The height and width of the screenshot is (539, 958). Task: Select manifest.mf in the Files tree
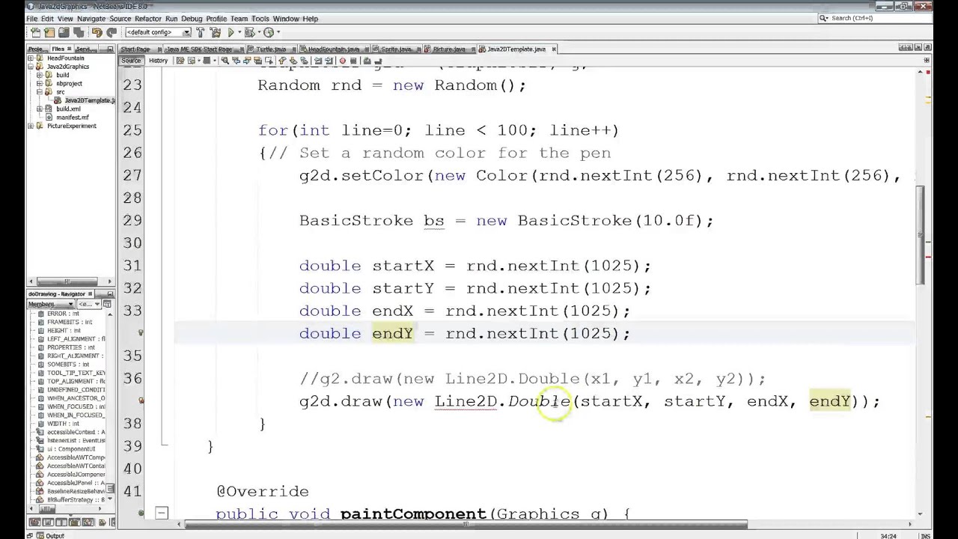coord(72,118)
